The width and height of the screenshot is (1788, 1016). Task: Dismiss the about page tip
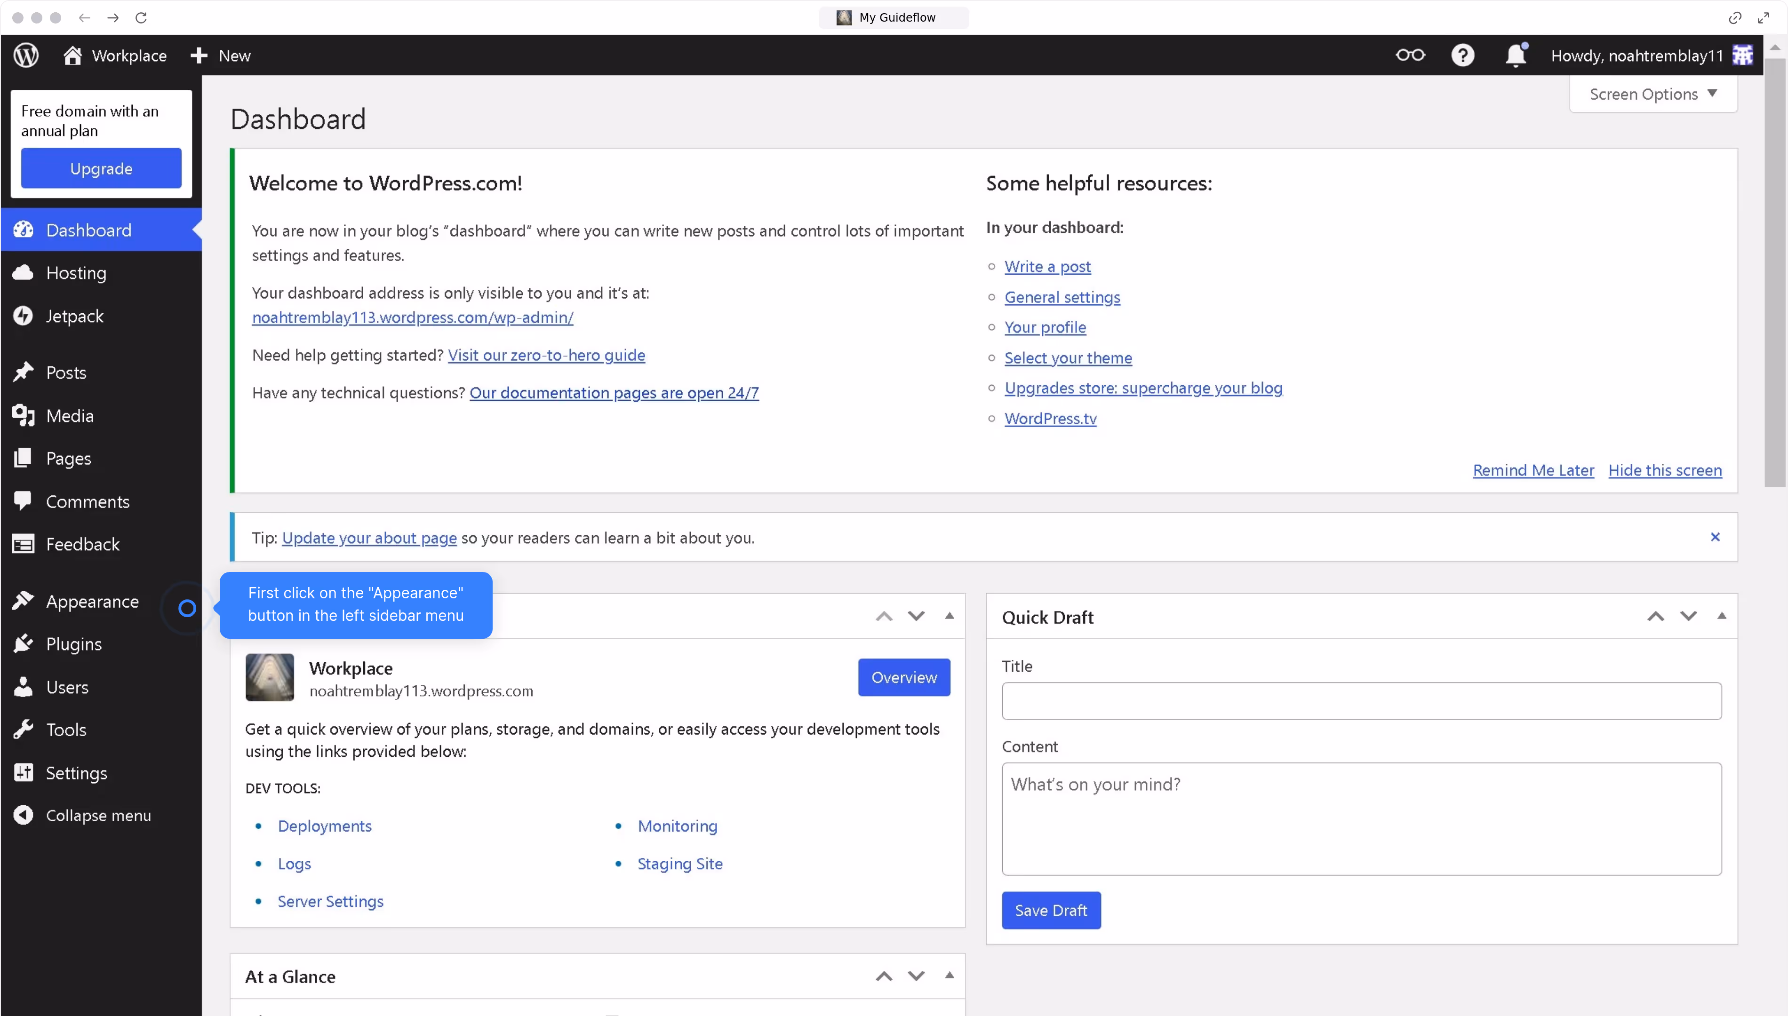click(1715, 537)
